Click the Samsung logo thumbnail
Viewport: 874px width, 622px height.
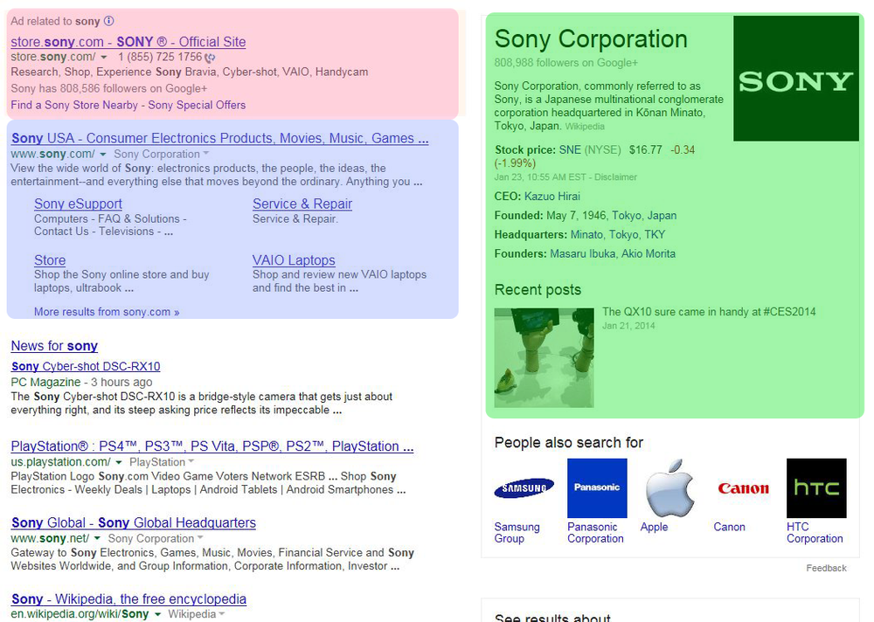point(524,487)
